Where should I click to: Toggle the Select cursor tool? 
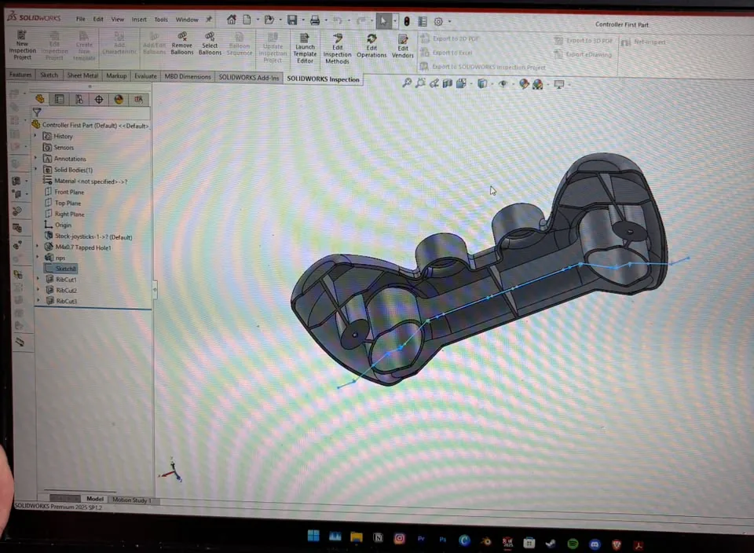[x=383, y=20]
